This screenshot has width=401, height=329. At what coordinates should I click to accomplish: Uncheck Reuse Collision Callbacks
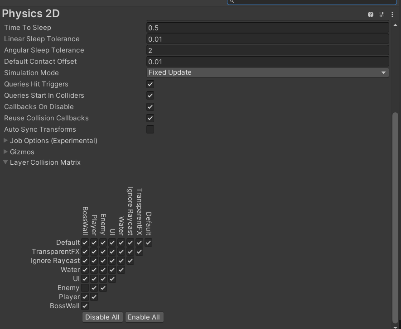click(x=150, y=118)
